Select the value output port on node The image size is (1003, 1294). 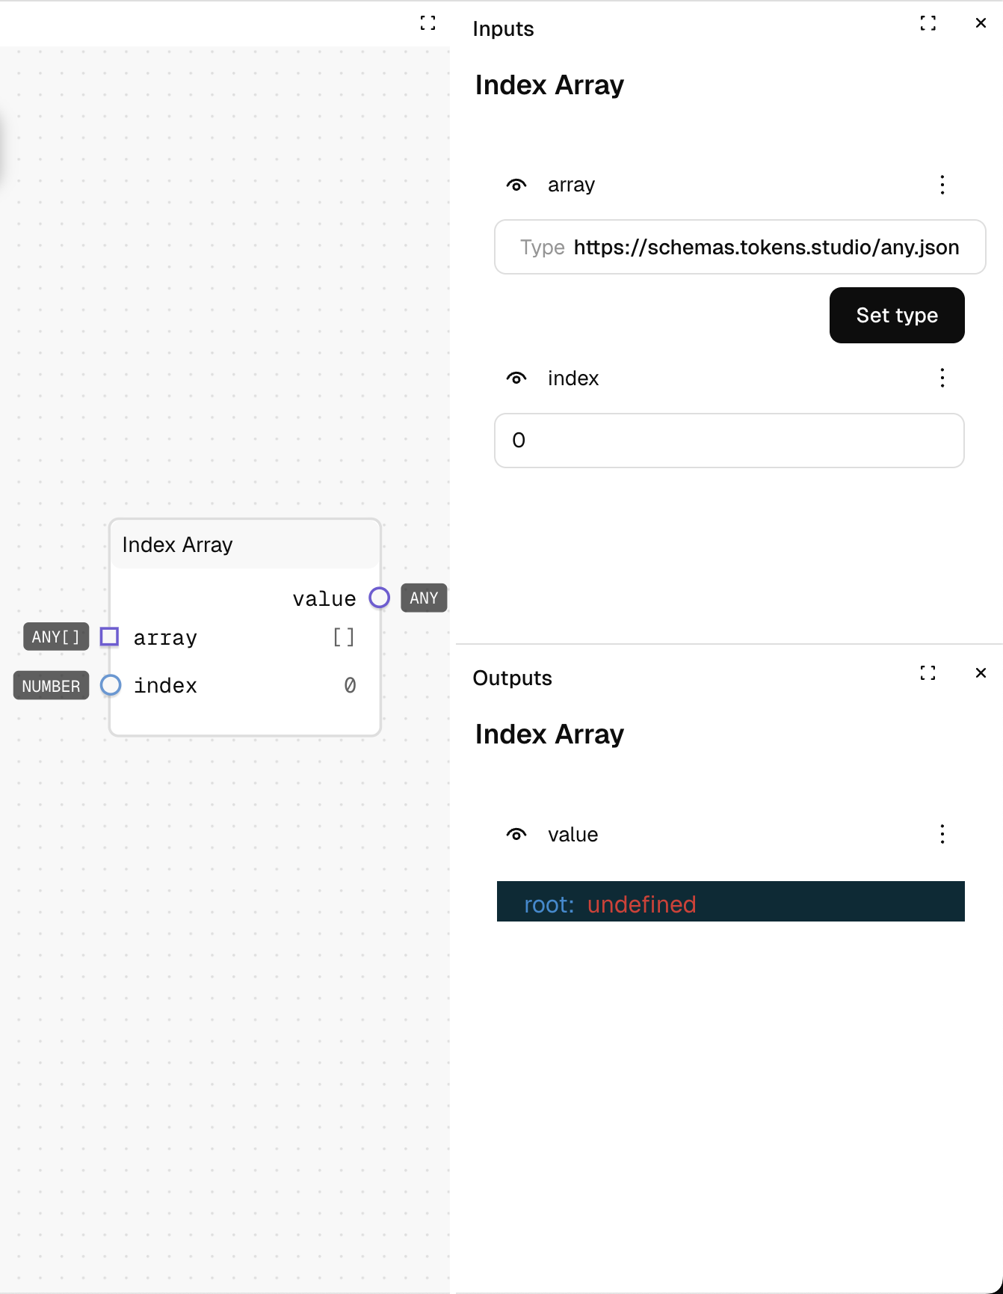(x=380, y=598)
